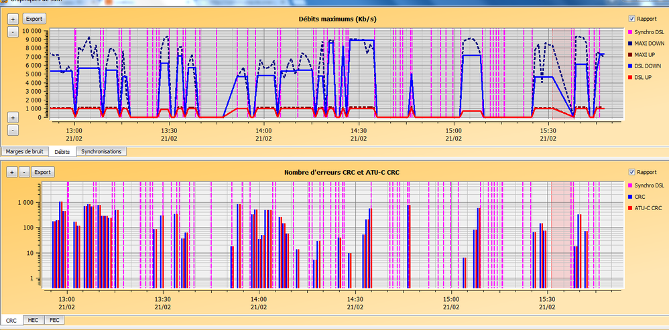Toggle the Rapport checkbox for the CRC chart
This screenshot has width=669, height=330.
pyautogui.click(x=631, y=172)
